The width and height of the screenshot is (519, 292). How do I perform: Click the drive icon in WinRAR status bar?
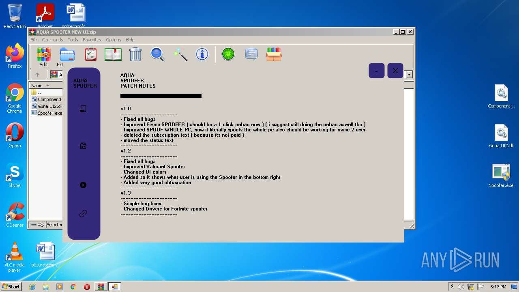tap(33, 225)
